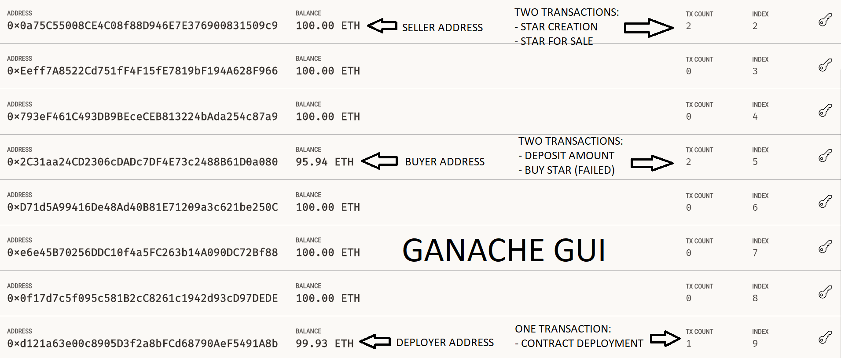Show private key for index 3 account
The image size is (841, 358).
click(x=825, y=65)
